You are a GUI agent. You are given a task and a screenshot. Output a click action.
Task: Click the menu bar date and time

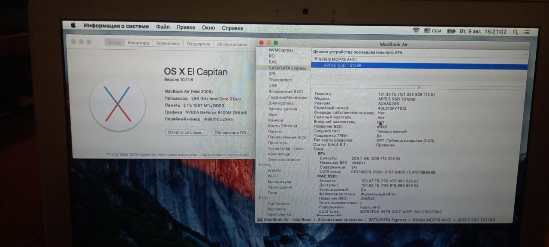tap(483, 32)
